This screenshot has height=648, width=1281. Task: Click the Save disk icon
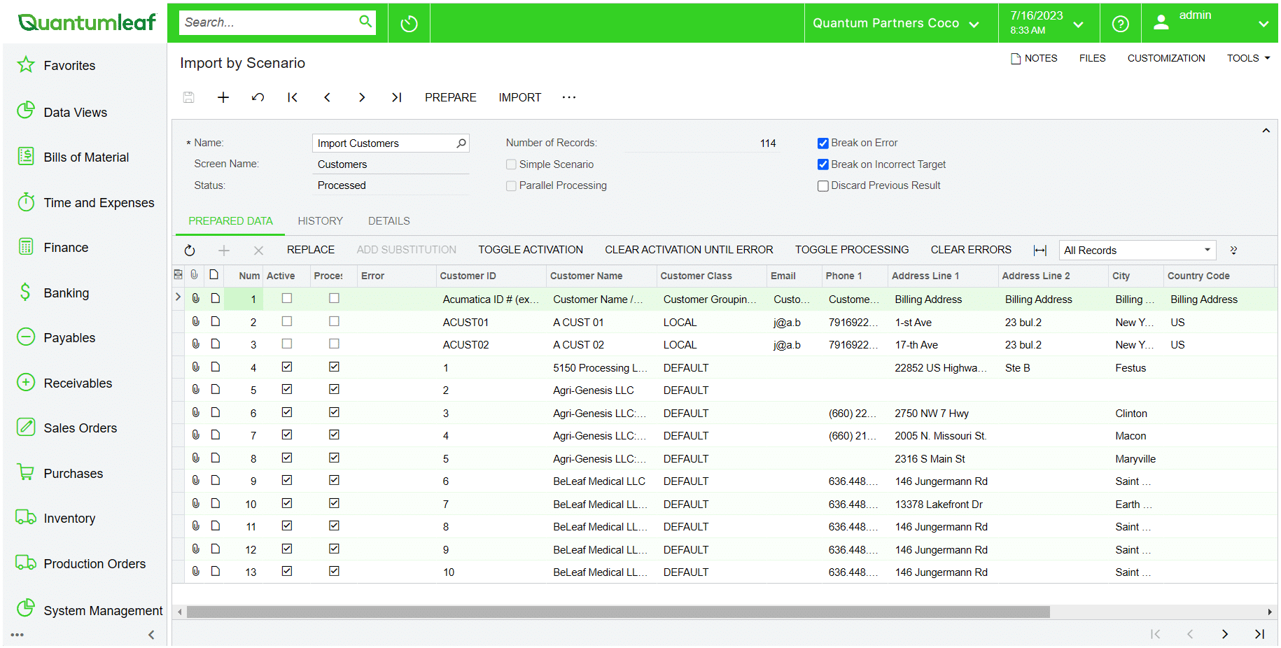(x=188, y=97)
